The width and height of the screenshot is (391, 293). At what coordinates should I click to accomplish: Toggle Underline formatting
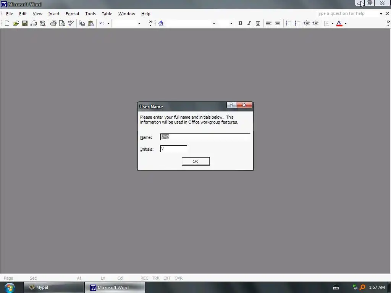[x=258, y=23]
